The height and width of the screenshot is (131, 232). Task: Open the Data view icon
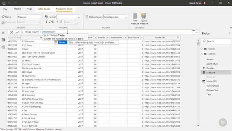(x=3, y=40)
